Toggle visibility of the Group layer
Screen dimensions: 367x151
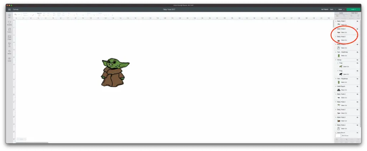(357, 60)
